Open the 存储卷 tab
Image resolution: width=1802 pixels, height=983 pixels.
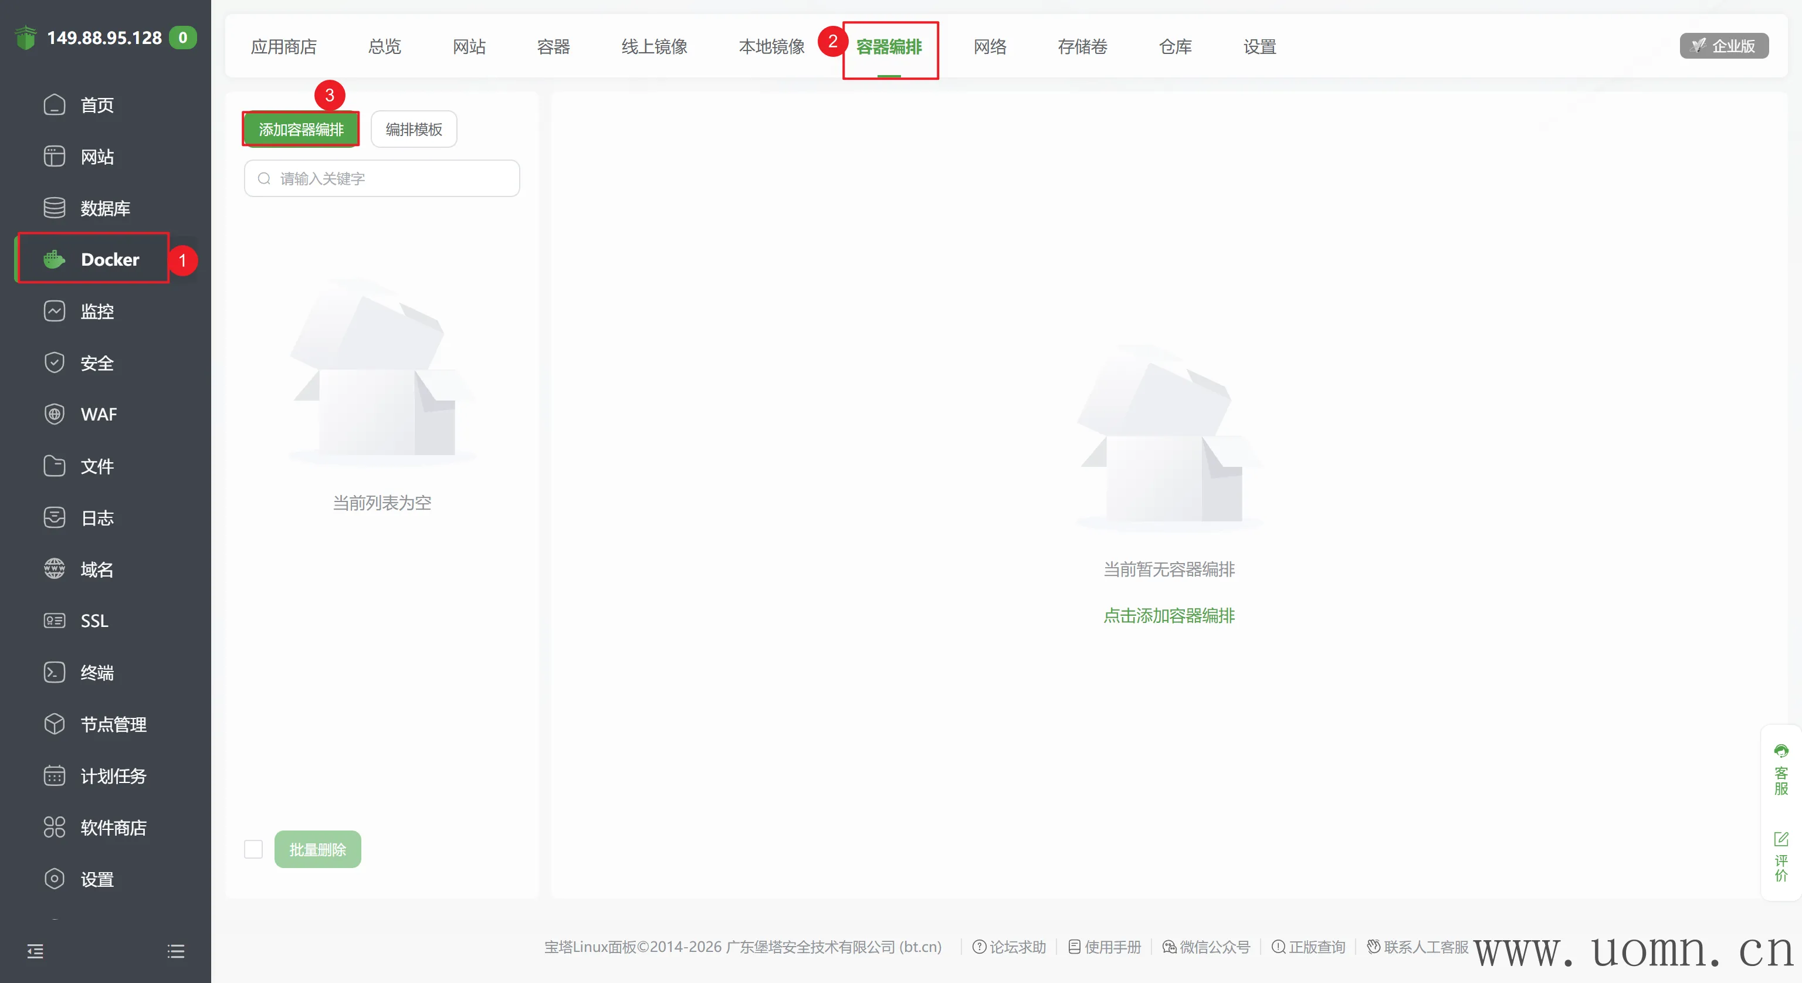click(1082, 47)
